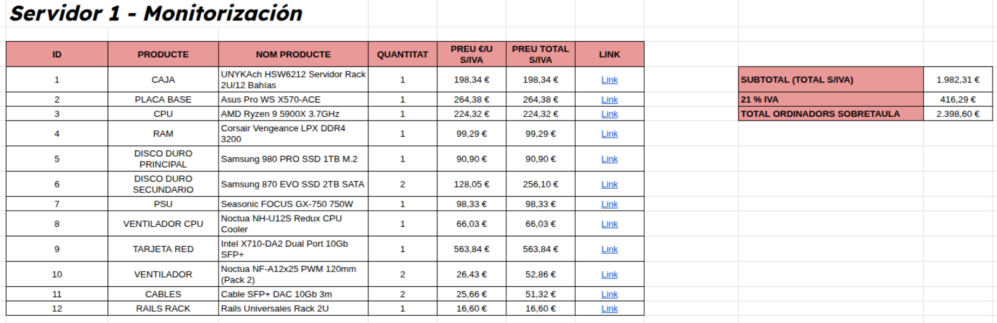Select the total value 2.398,60 € cell
The height and width of the screenshot is (323, 997).
[957, 114]
